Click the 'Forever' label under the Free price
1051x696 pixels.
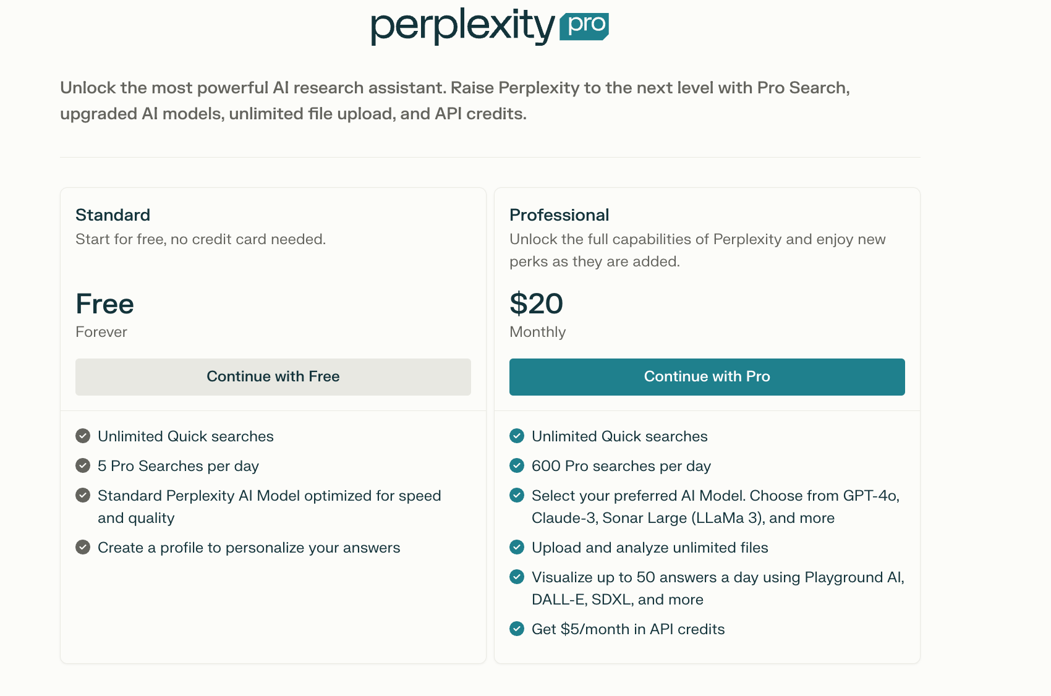[x=101, y=332]
